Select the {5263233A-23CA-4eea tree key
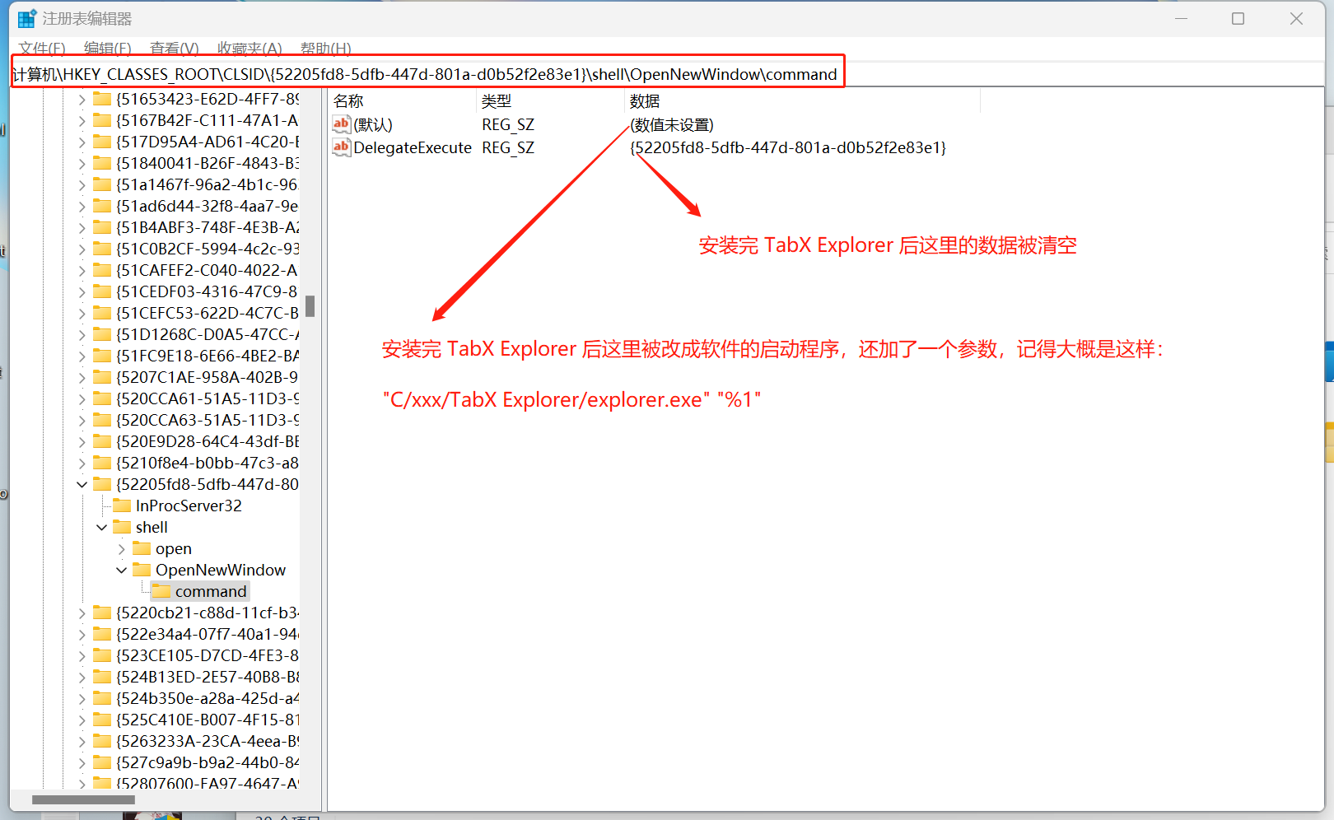This screenshot has height=820, width=1334. point(208,741)
